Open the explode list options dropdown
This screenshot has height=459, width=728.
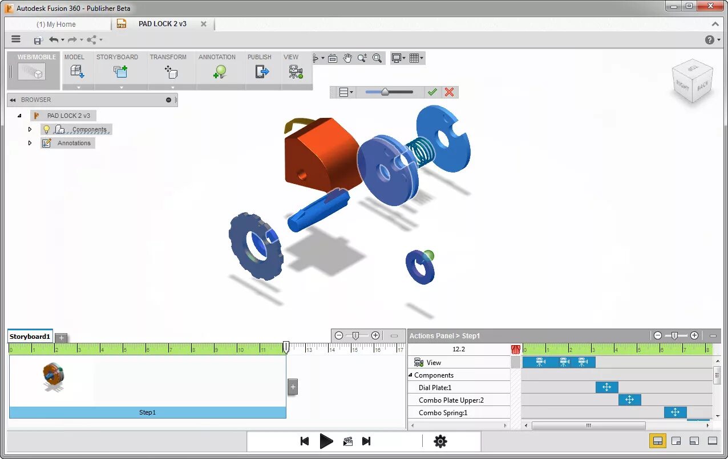tap(346, 92)
